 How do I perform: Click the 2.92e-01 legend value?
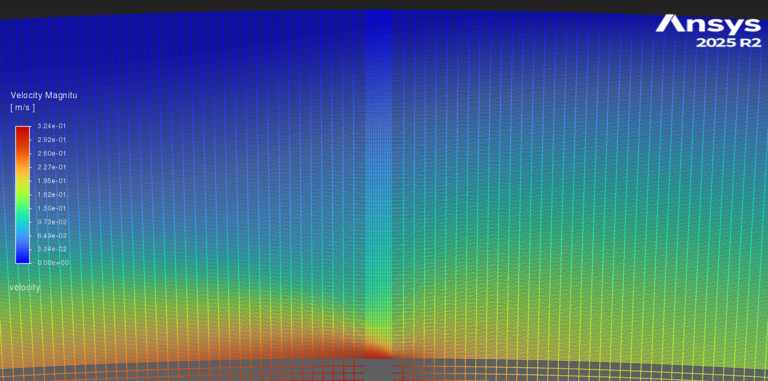pos(52,140)
